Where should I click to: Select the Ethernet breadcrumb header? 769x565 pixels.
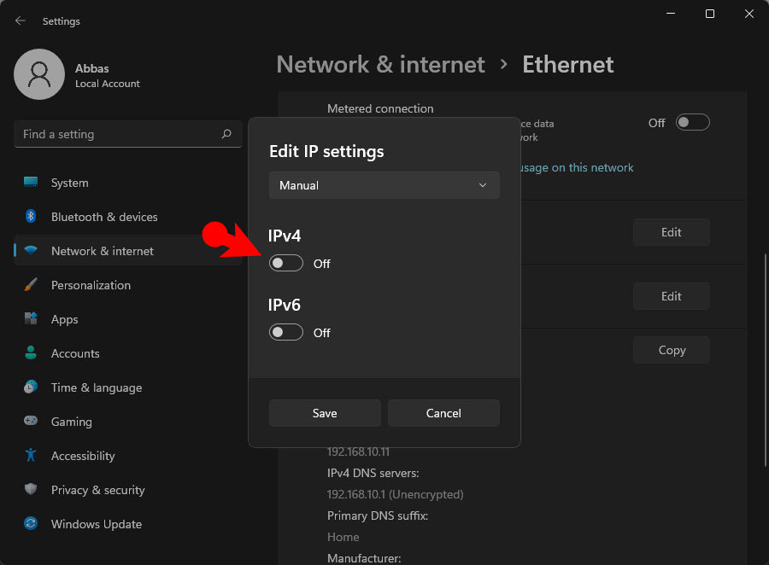pyautogui.click(x=567, y=64)
